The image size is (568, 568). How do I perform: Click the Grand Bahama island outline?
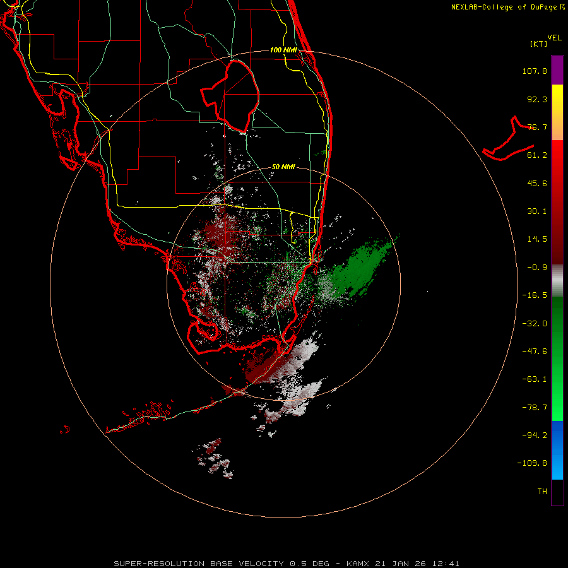click(x=509, y=139)
